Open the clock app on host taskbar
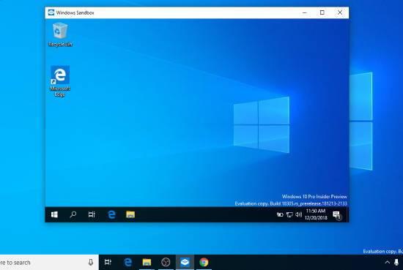The height and width of the screenshot is (270, 403). [166, 262]
